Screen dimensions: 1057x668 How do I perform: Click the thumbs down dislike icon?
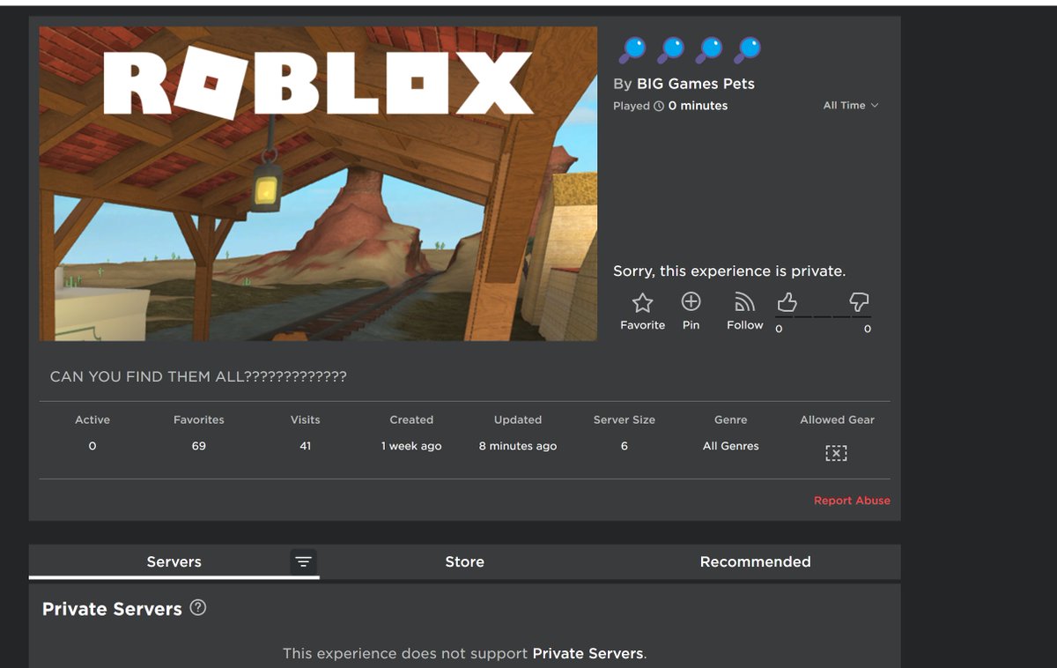tap(859, 303)
